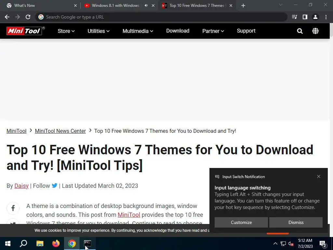Viewport: 333px width, 250px height.
Task: Open Chrome profile avatar icon
Action: tap(315, 17)
